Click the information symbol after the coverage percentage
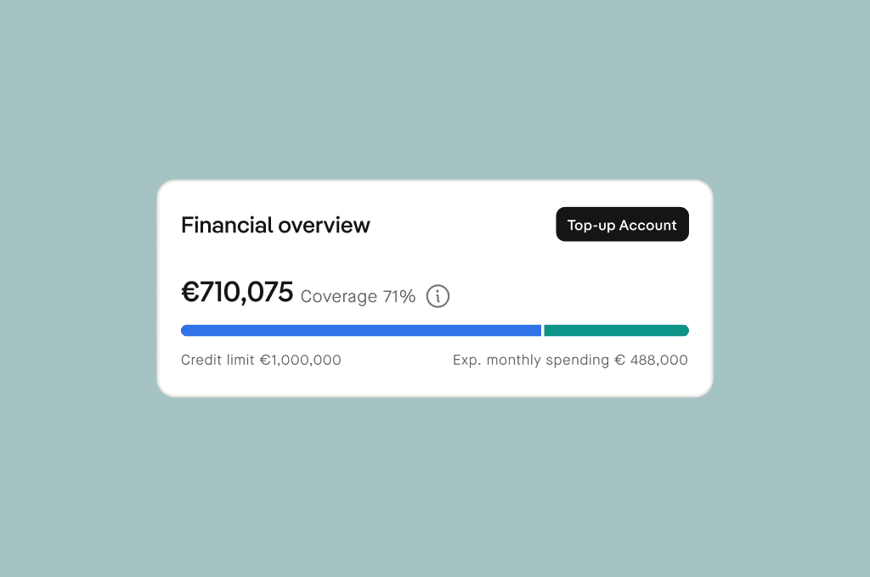Image resolution: width=870 pixels, height=577 pixels. tap(438, 296)
